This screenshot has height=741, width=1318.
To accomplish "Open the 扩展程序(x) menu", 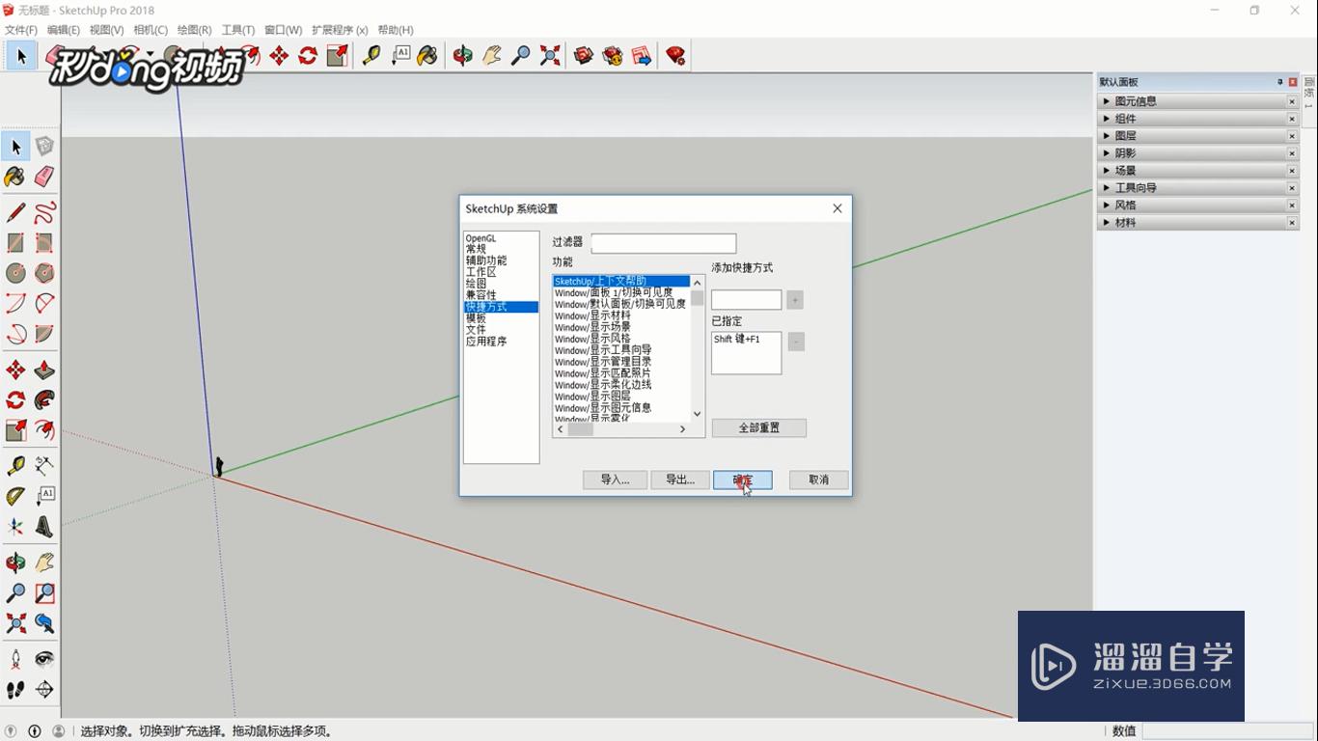I will [340, 30].
